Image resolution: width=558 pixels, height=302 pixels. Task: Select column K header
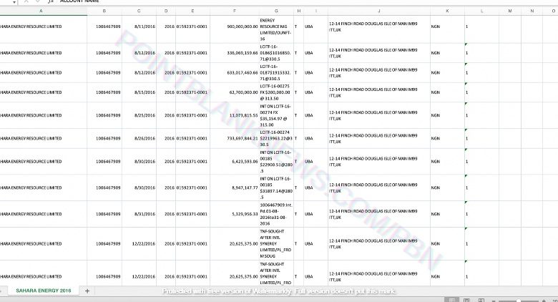pos(447,11)
